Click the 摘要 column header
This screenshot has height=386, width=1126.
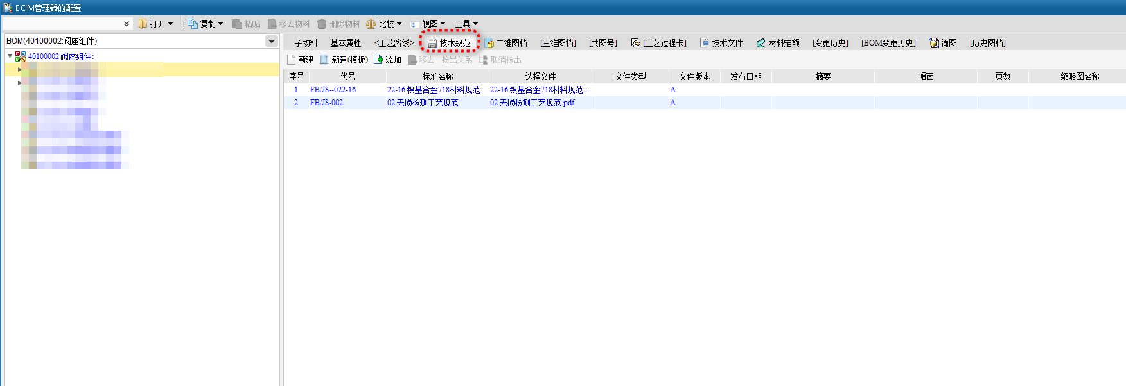(x=823, y=76)
